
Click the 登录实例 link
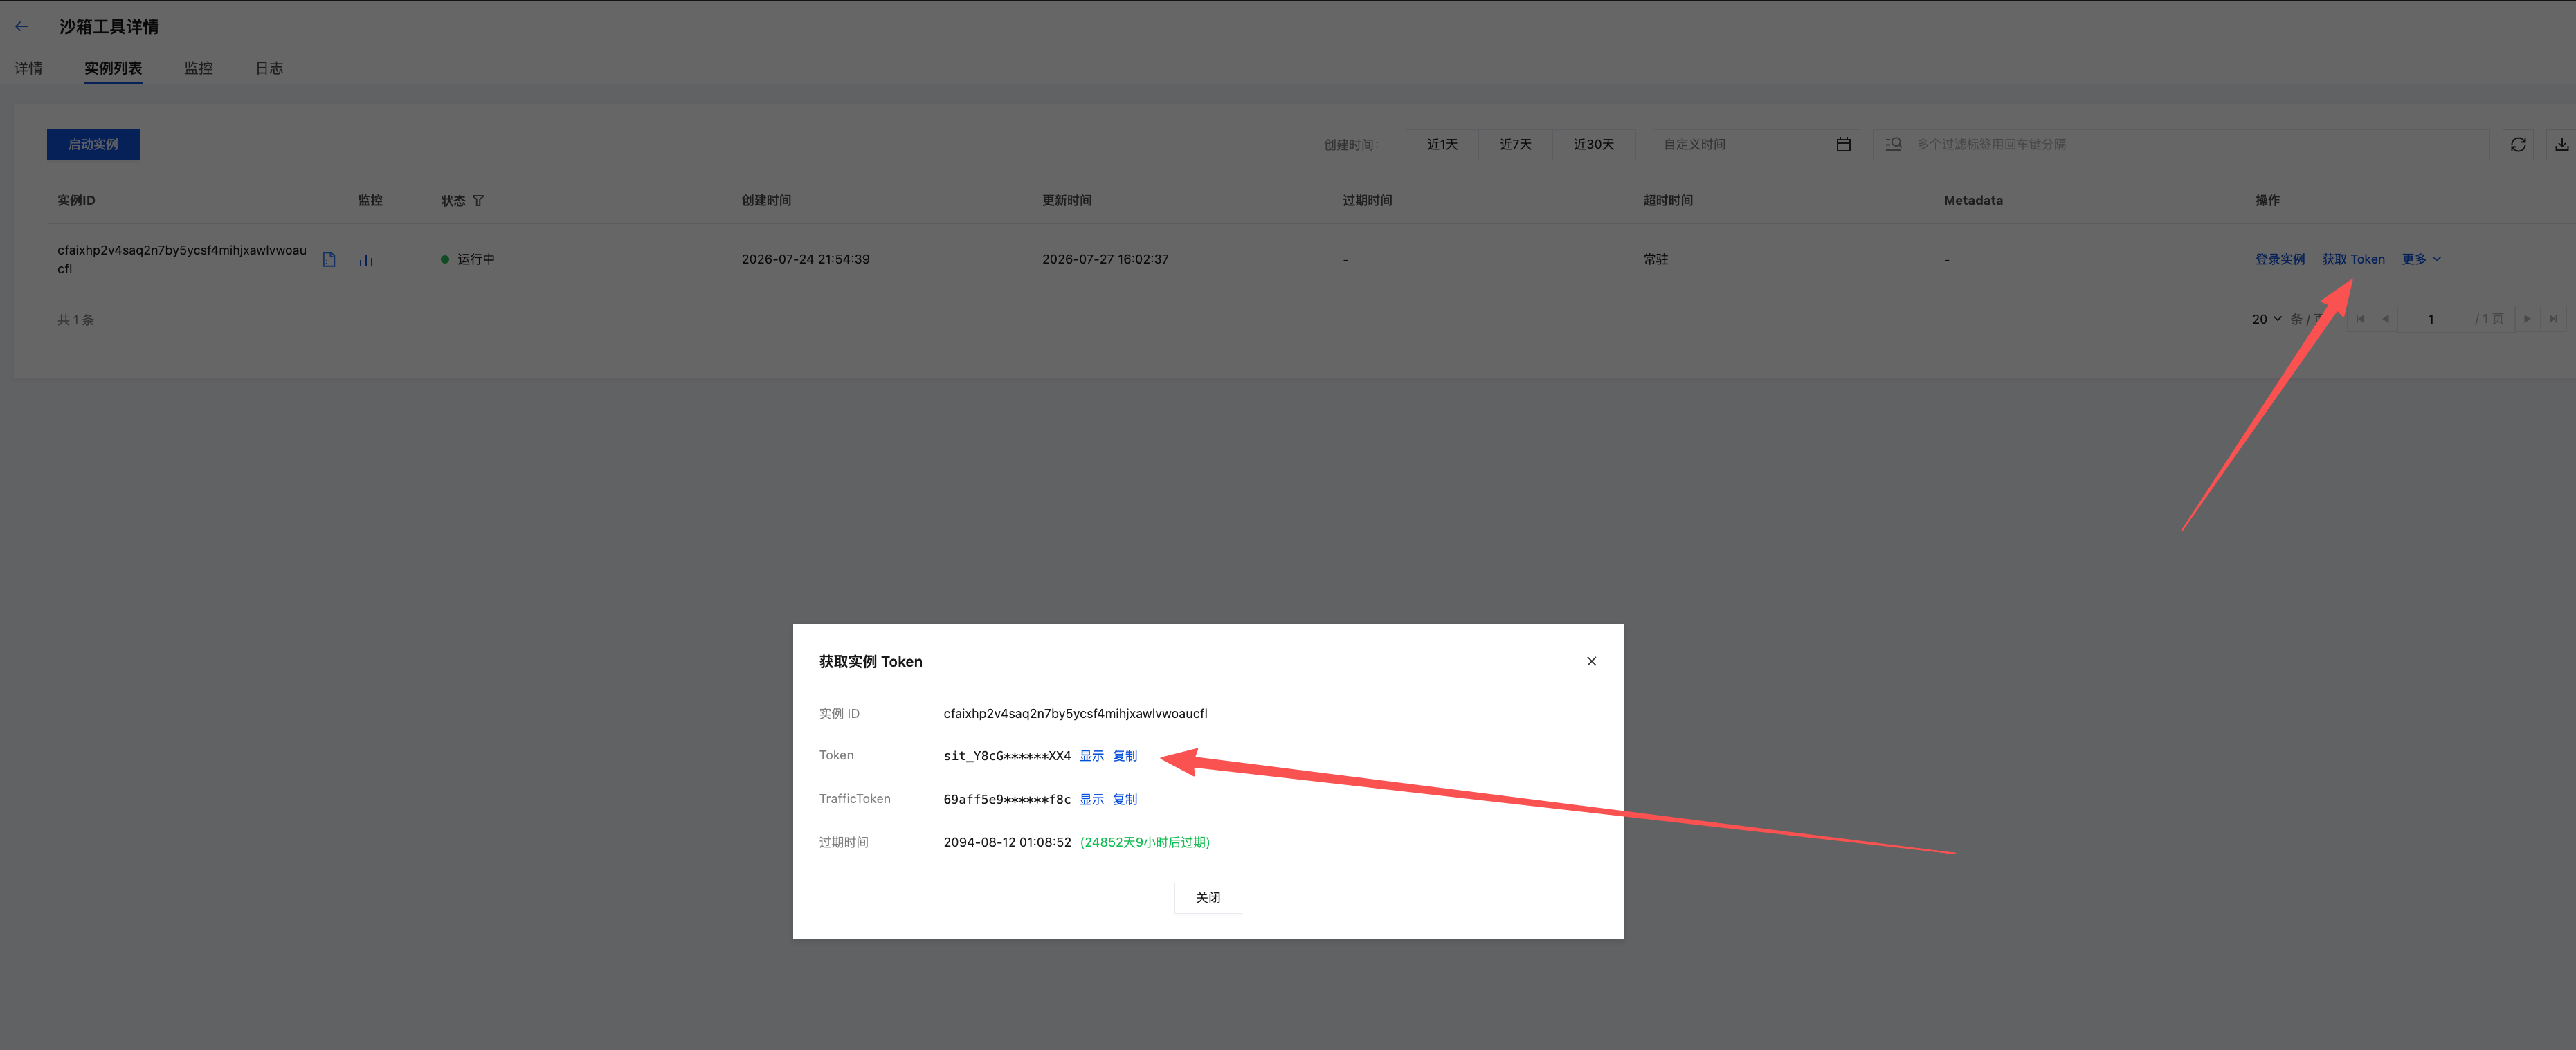[x=2279, y=260]
